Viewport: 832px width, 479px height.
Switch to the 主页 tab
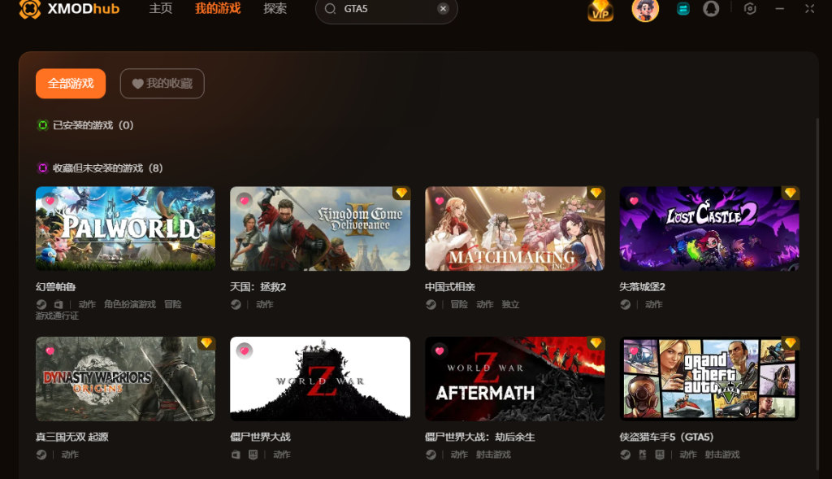[x=160, y=8]
